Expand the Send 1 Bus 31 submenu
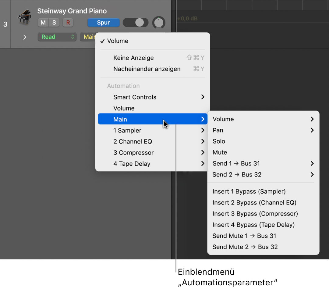This screenshot has width=329, height=289. pyautogui.click(x=236, y=163)
